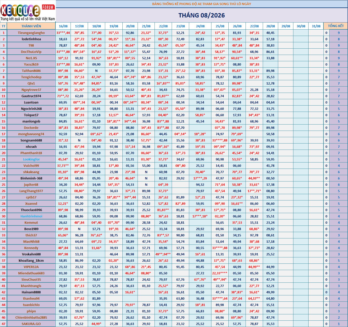Image resolution: width=348 pixels, height=327 pixels.
Task: Select member name Binhminh-368
Action: [31, 178]
